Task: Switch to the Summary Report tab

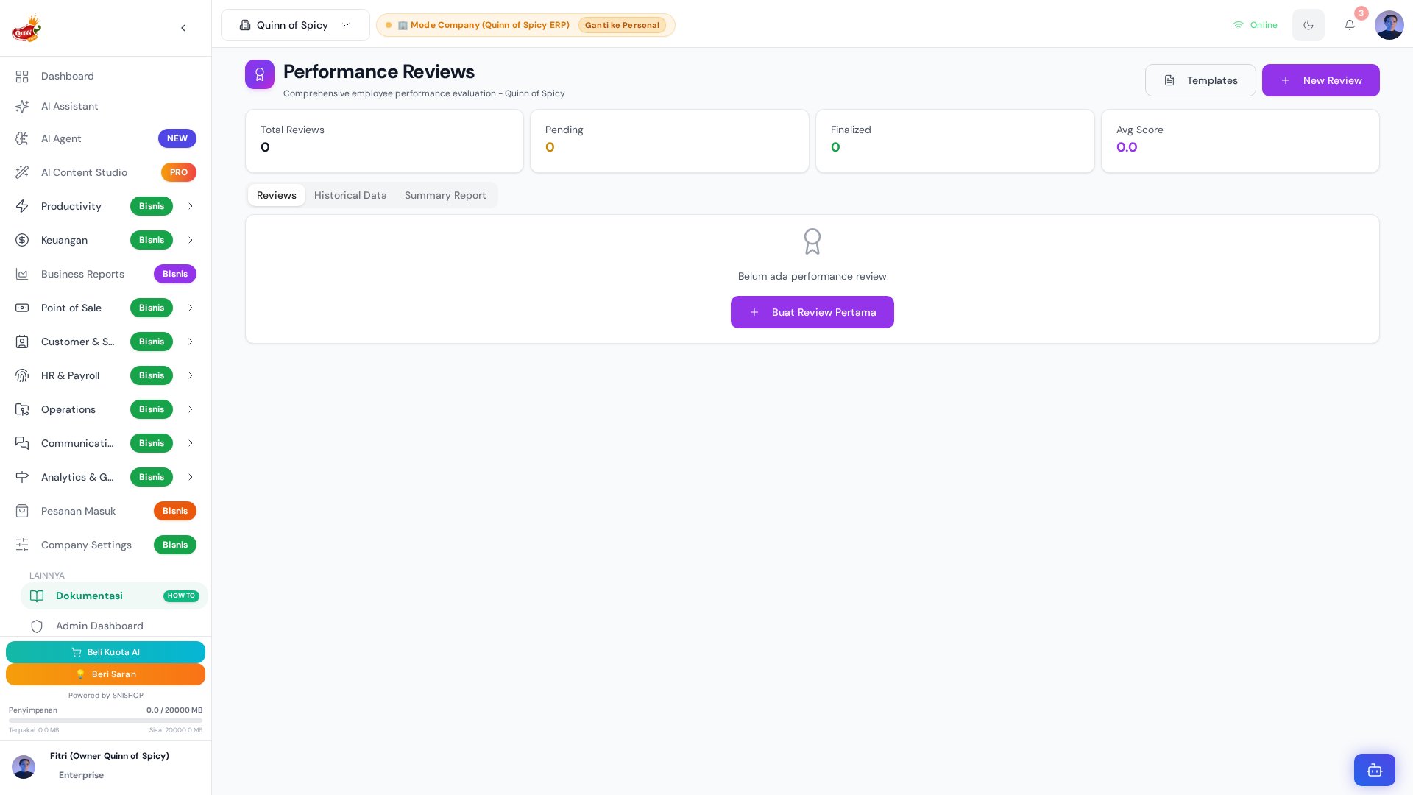Action: click(445, 195)
